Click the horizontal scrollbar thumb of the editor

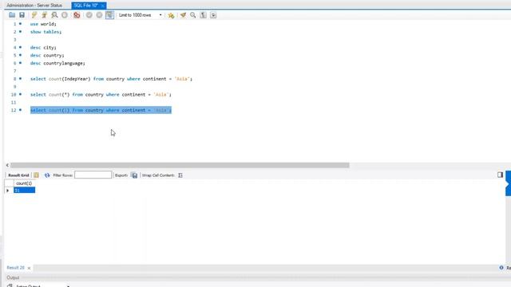[180, 165]
